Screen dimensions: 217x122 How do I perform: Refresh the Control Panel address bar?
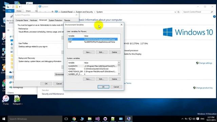click(x=179, y=12)
